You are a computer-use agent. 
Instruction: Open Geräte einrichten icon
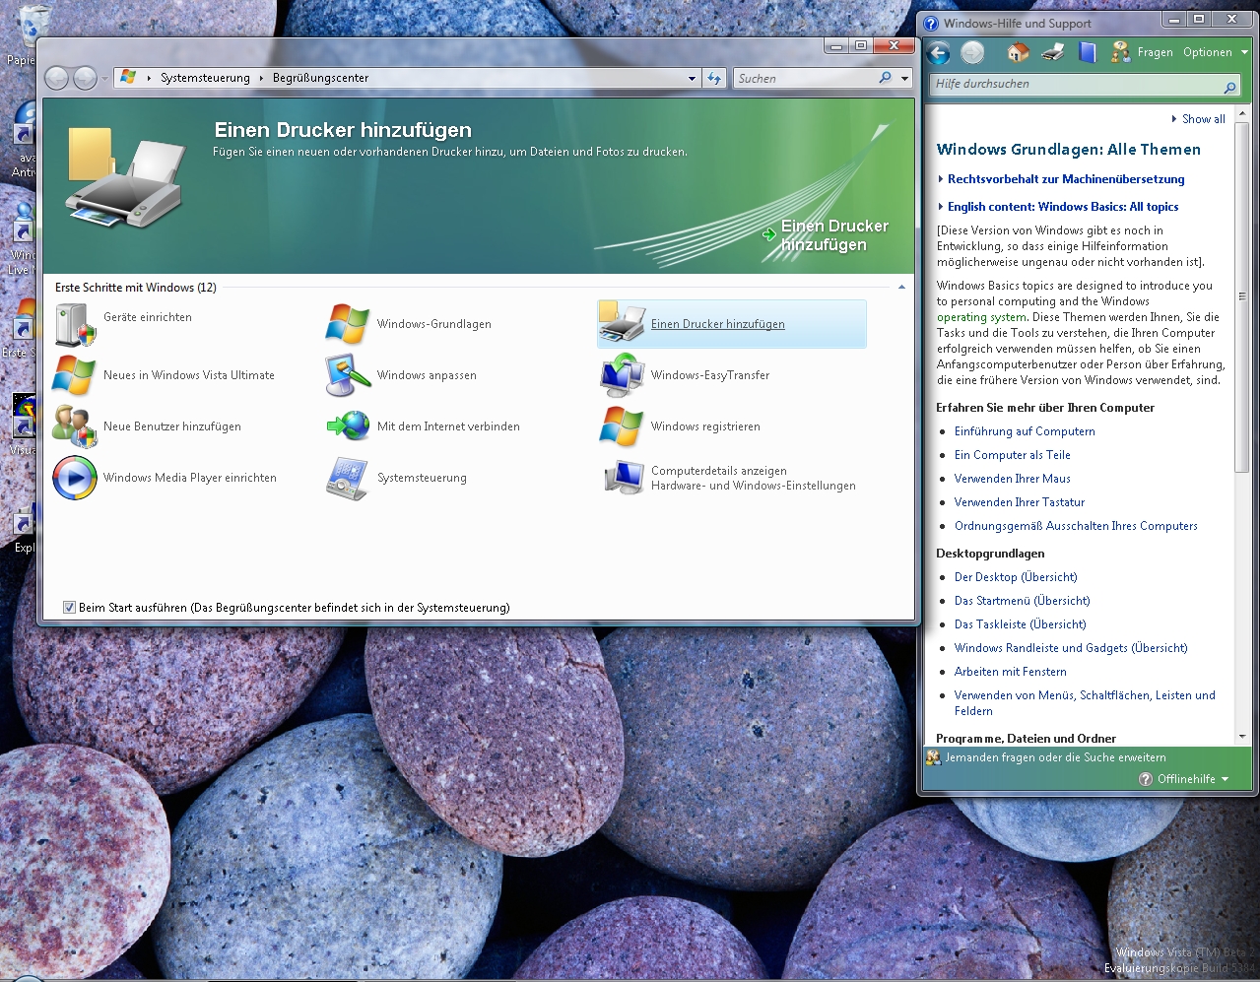pos(75,324)
